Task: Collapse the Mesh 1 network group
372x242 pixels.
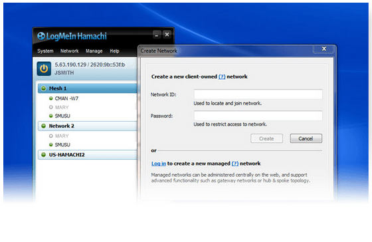Action: (88, 88)
